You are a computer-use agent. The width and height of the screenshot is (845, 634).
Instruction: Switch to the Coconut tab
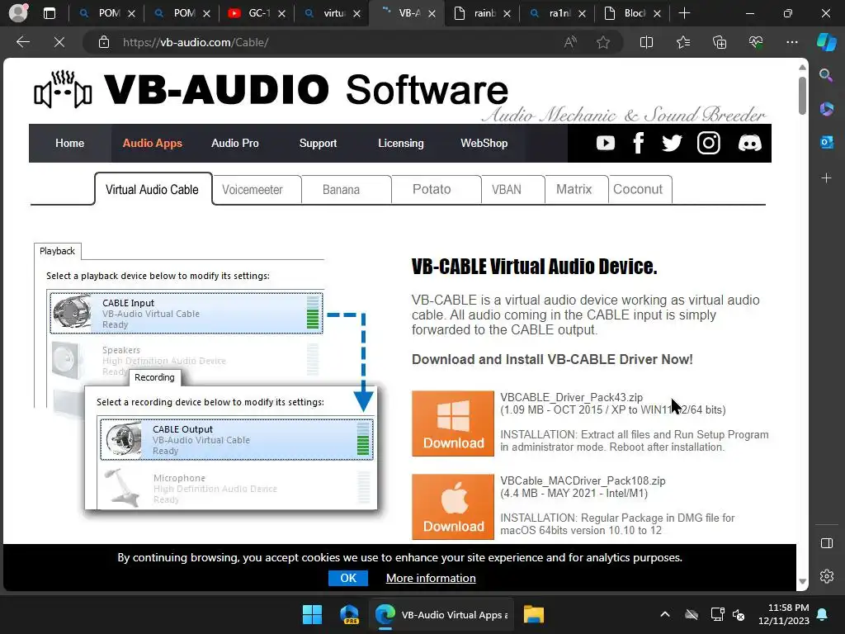point(640,190)
